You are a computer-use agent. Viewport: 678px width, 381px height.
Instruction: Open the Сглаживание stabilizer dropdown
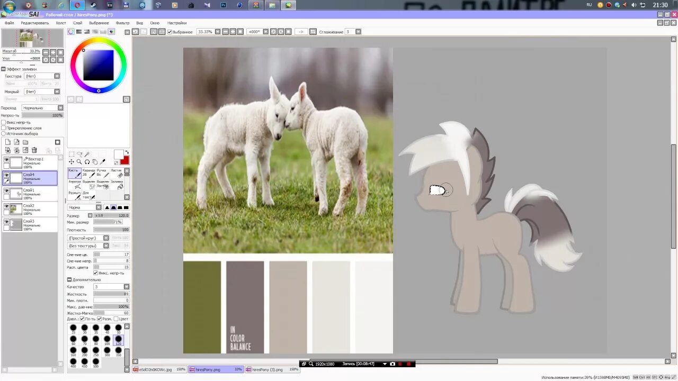click(358, 32)
